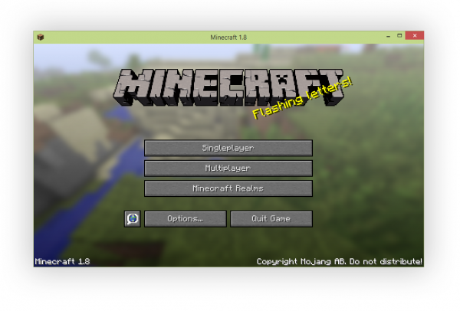The image size is (460, 311).
Task: Open language selection via globe icon
Action: 133,218
